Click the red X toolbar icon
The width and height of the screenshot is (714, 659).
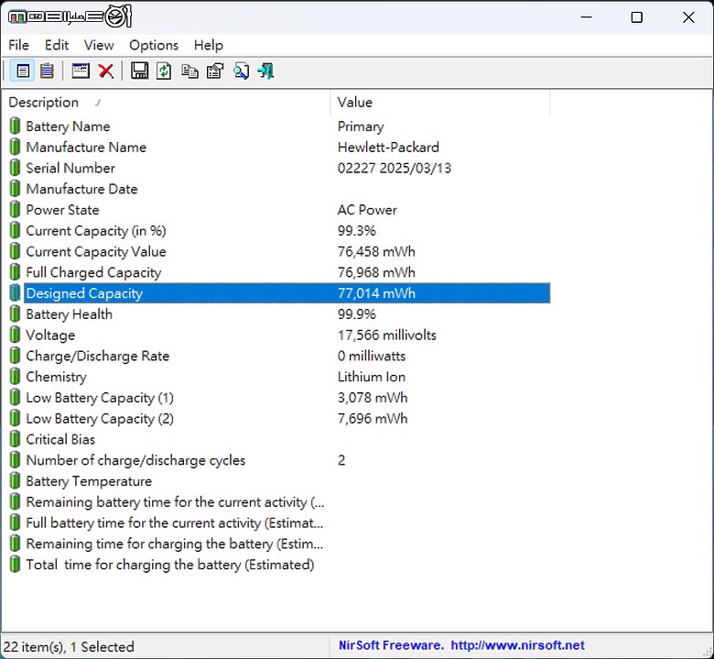coord(106,71)
